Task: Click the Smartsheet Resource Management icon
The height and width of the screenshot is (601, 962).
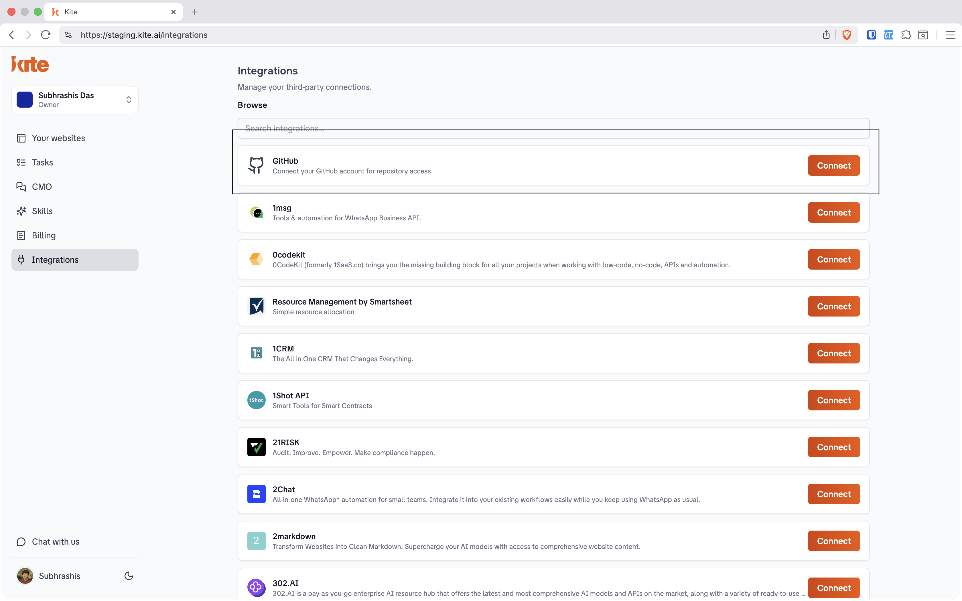Action: tap(256, 306)
